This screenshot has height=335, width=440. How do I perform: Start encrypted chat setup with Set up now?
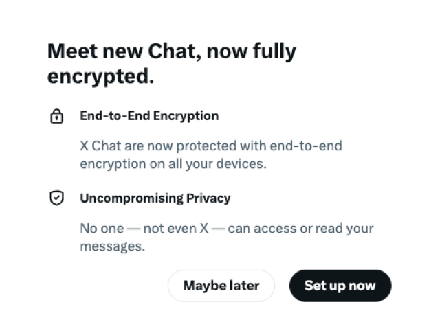point(340,286)
